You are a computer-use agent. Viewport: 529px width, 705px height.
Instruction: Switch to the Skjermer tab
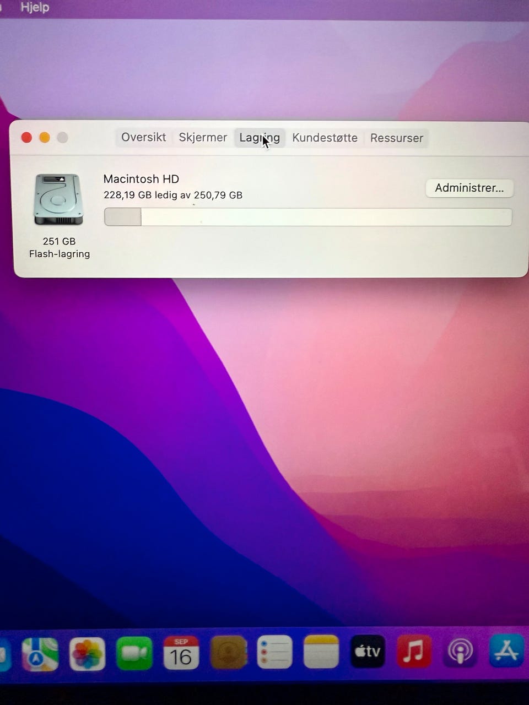[x=203, y=137]
